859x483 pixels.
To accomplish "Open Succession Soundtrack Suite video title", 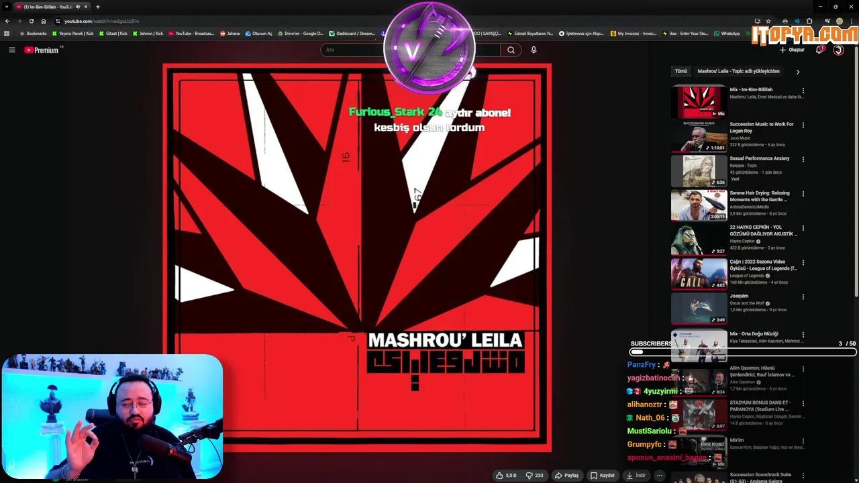I will pos(760,478).
